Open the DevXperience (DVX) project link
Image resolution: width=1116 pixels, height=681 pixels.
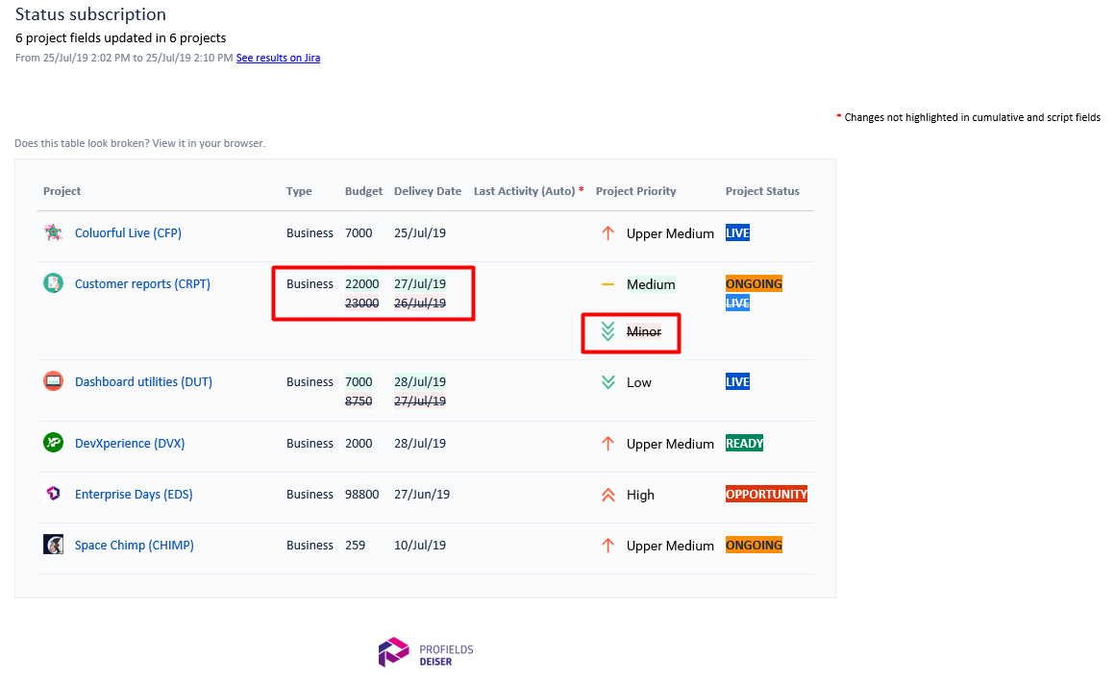click(130, 443)
